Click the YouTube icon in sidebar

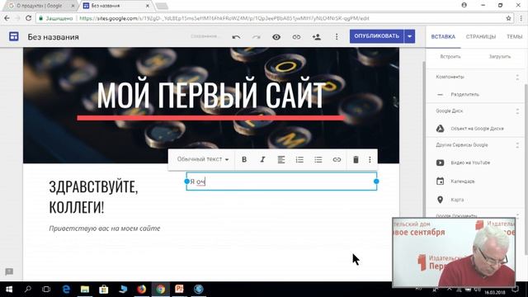click(440, 163)
